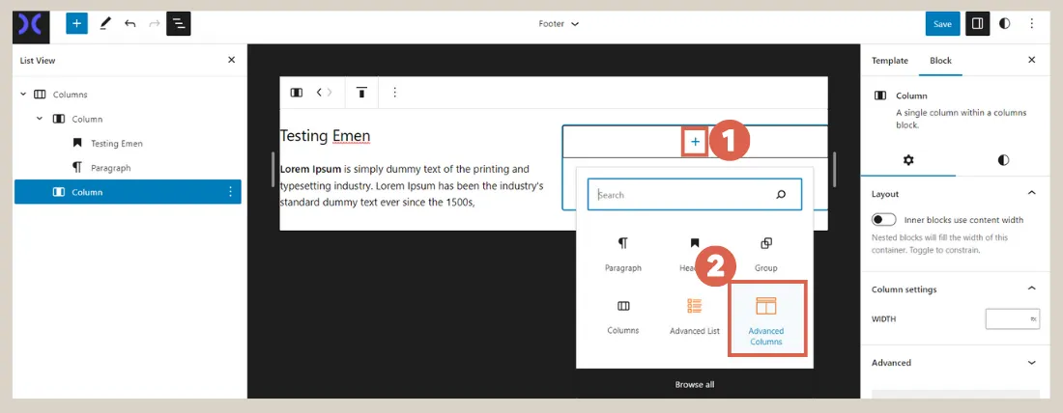Click the column WIDTH input field

(1012, 318)
